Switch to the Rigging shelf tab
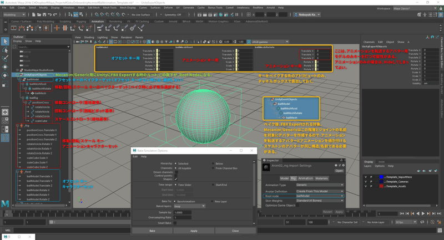 click(x=81, y=22)
